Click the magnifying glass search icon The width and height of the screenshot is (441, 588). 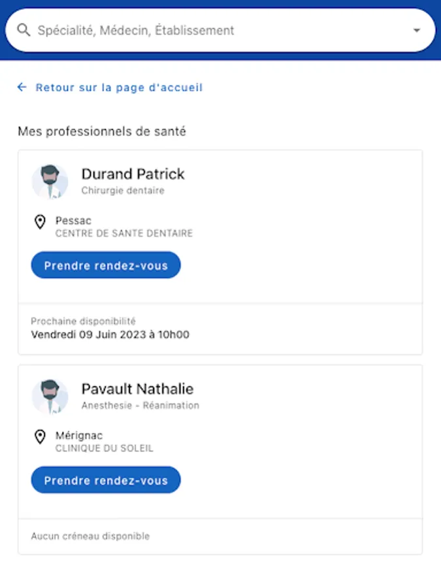point(24,30)
